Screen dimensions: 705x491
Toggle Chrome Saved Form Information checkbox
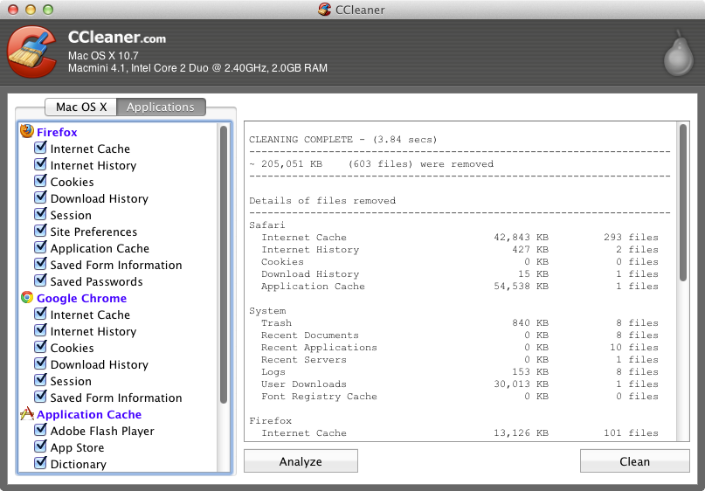point(40,398)
